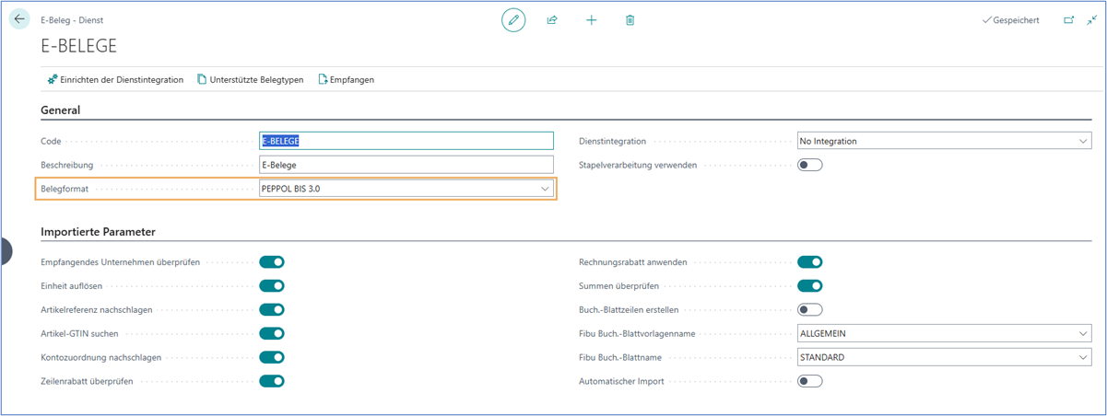Click the back arrow button
The height and width of the screenshot is (416, 1107).
(20, 19)
